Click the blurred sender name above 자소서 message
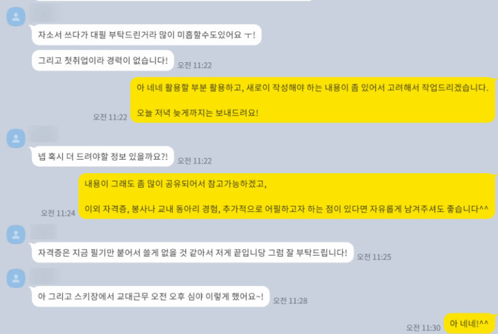498x334 pixels. pyautogui.click(x=43, y=12)
